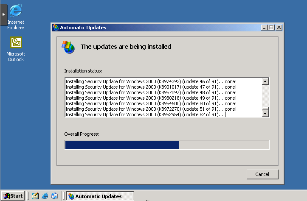
Task: Maximize the Automatic Updates window
Action: click(x=271, y=28)
